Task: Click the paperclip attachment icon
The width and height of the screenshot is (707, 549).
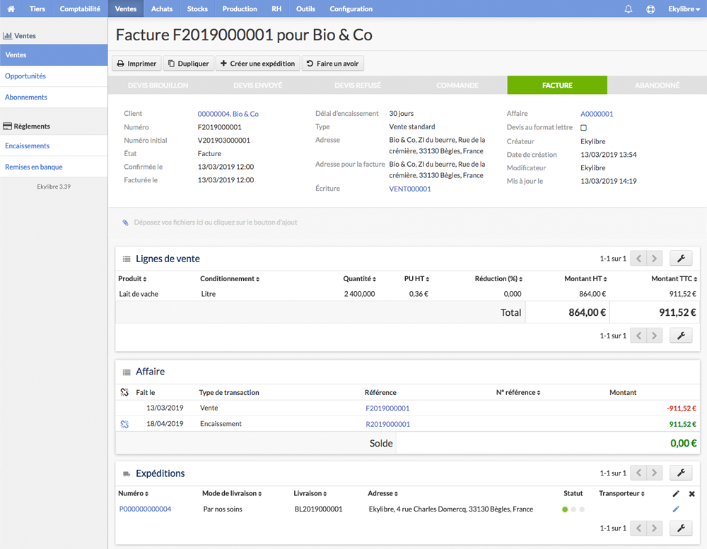Action: pos(125,222)
